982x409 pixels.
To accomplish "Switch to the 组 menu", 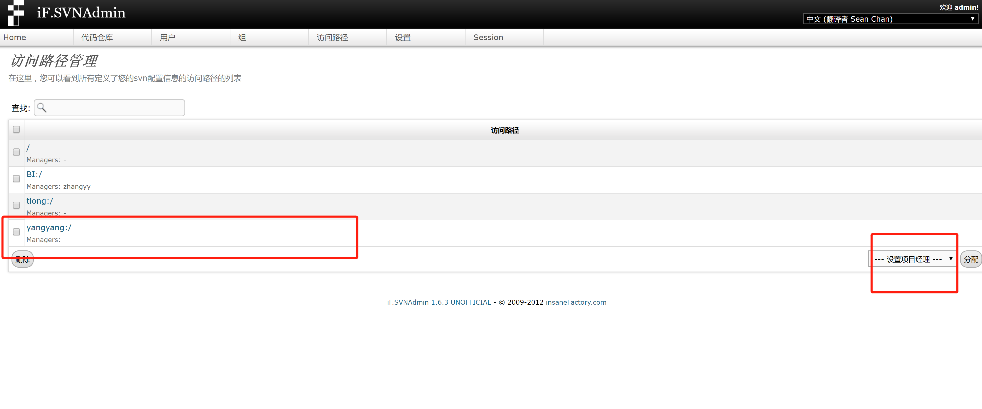I will coord(242,38).
